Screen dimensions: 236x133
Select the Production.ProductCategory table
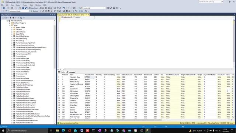[25, 98]
